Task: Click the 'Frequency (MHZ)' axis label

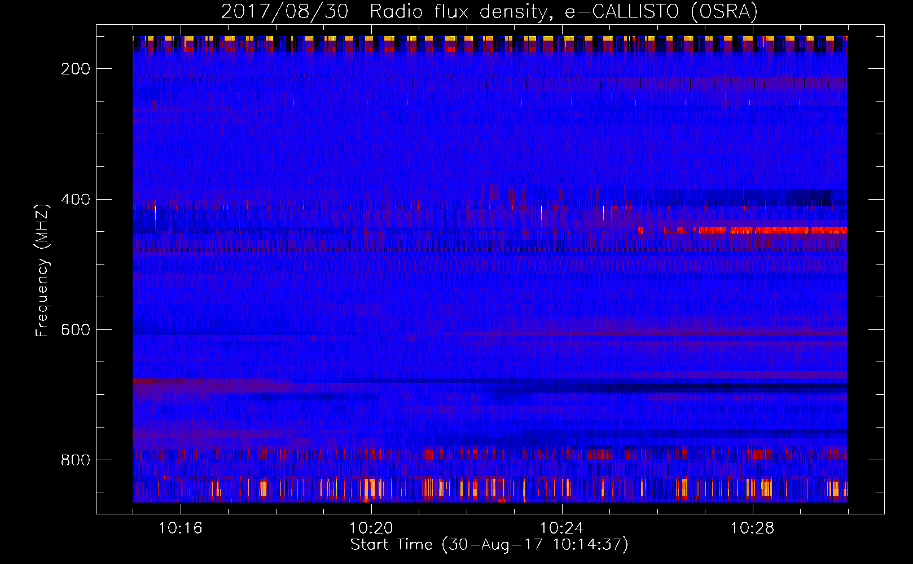Action: click(x=43, y=270)
